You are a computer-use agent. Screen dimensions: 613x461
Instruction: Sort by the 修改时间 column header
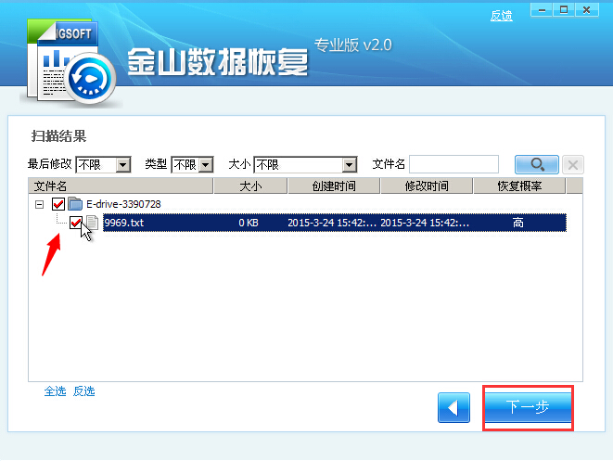[x=427, y=186]
